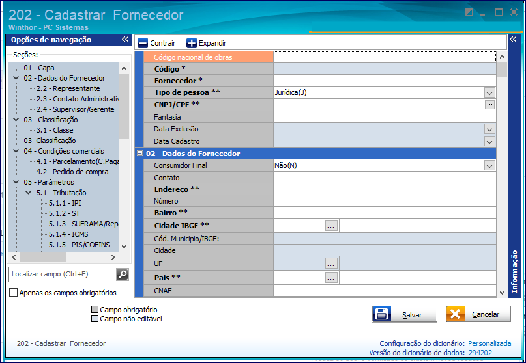Open Tipo de pessoa dropdown
526x363 pixels.
[489, 93]
